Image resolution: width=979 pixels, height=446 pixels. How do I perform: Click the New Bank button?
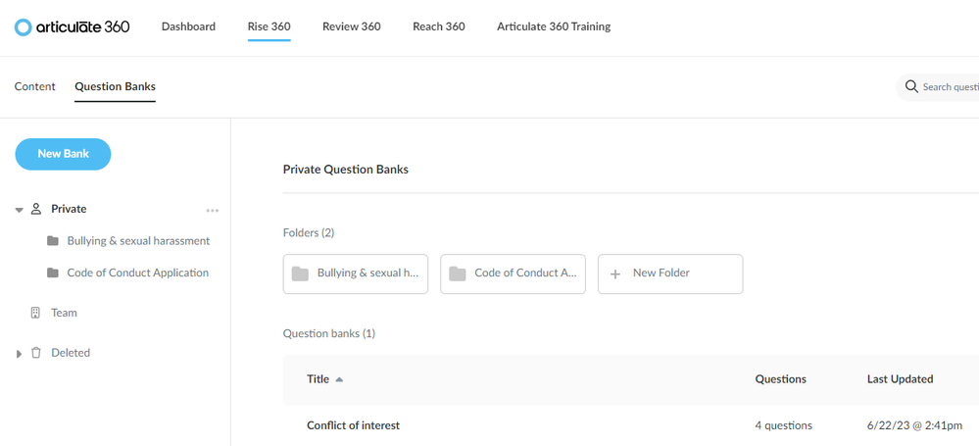click(63, 154)
